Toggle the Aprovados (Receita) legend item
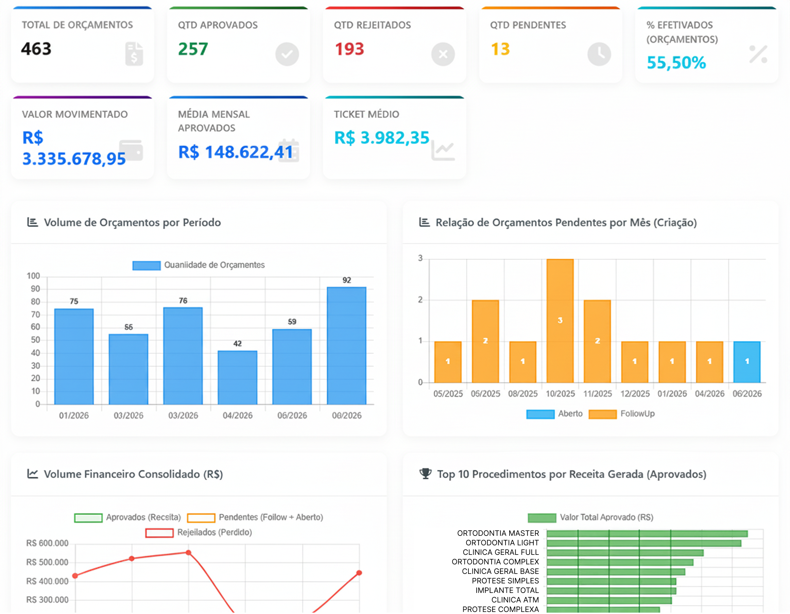790x614 pixels. click(127, 517)
